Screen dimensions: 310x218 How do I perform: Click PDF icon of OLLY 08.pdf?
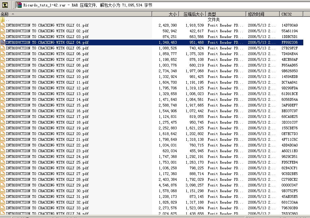[x=3, y=65]
